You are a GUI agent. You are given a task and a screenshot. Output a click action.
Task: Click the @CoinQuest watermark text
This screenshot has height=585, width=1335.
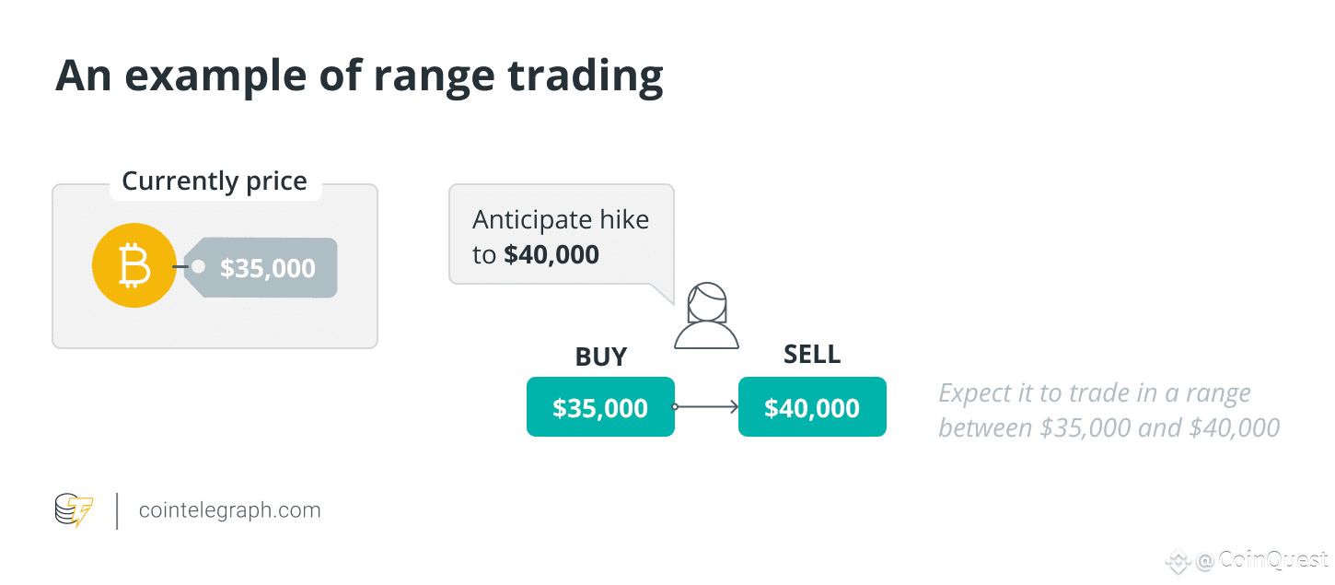click(1262, 559)
